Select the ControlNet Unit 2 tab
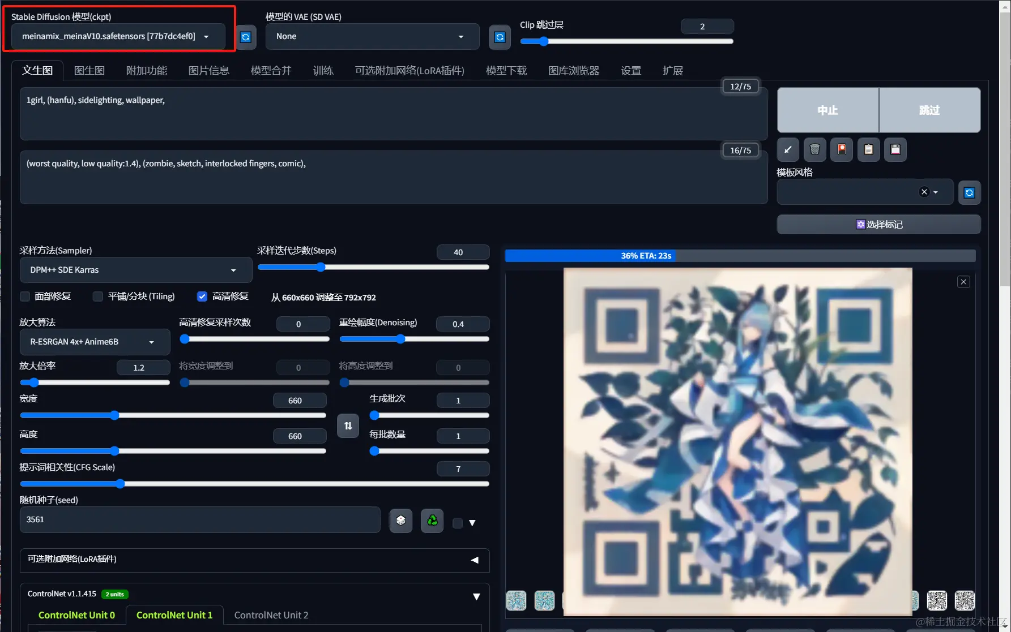1011x632 pixels. pyautogui.click(x=271, y=615)
